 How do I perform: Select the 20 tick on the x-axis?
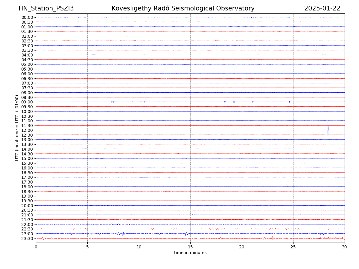[x=242, y=247]
